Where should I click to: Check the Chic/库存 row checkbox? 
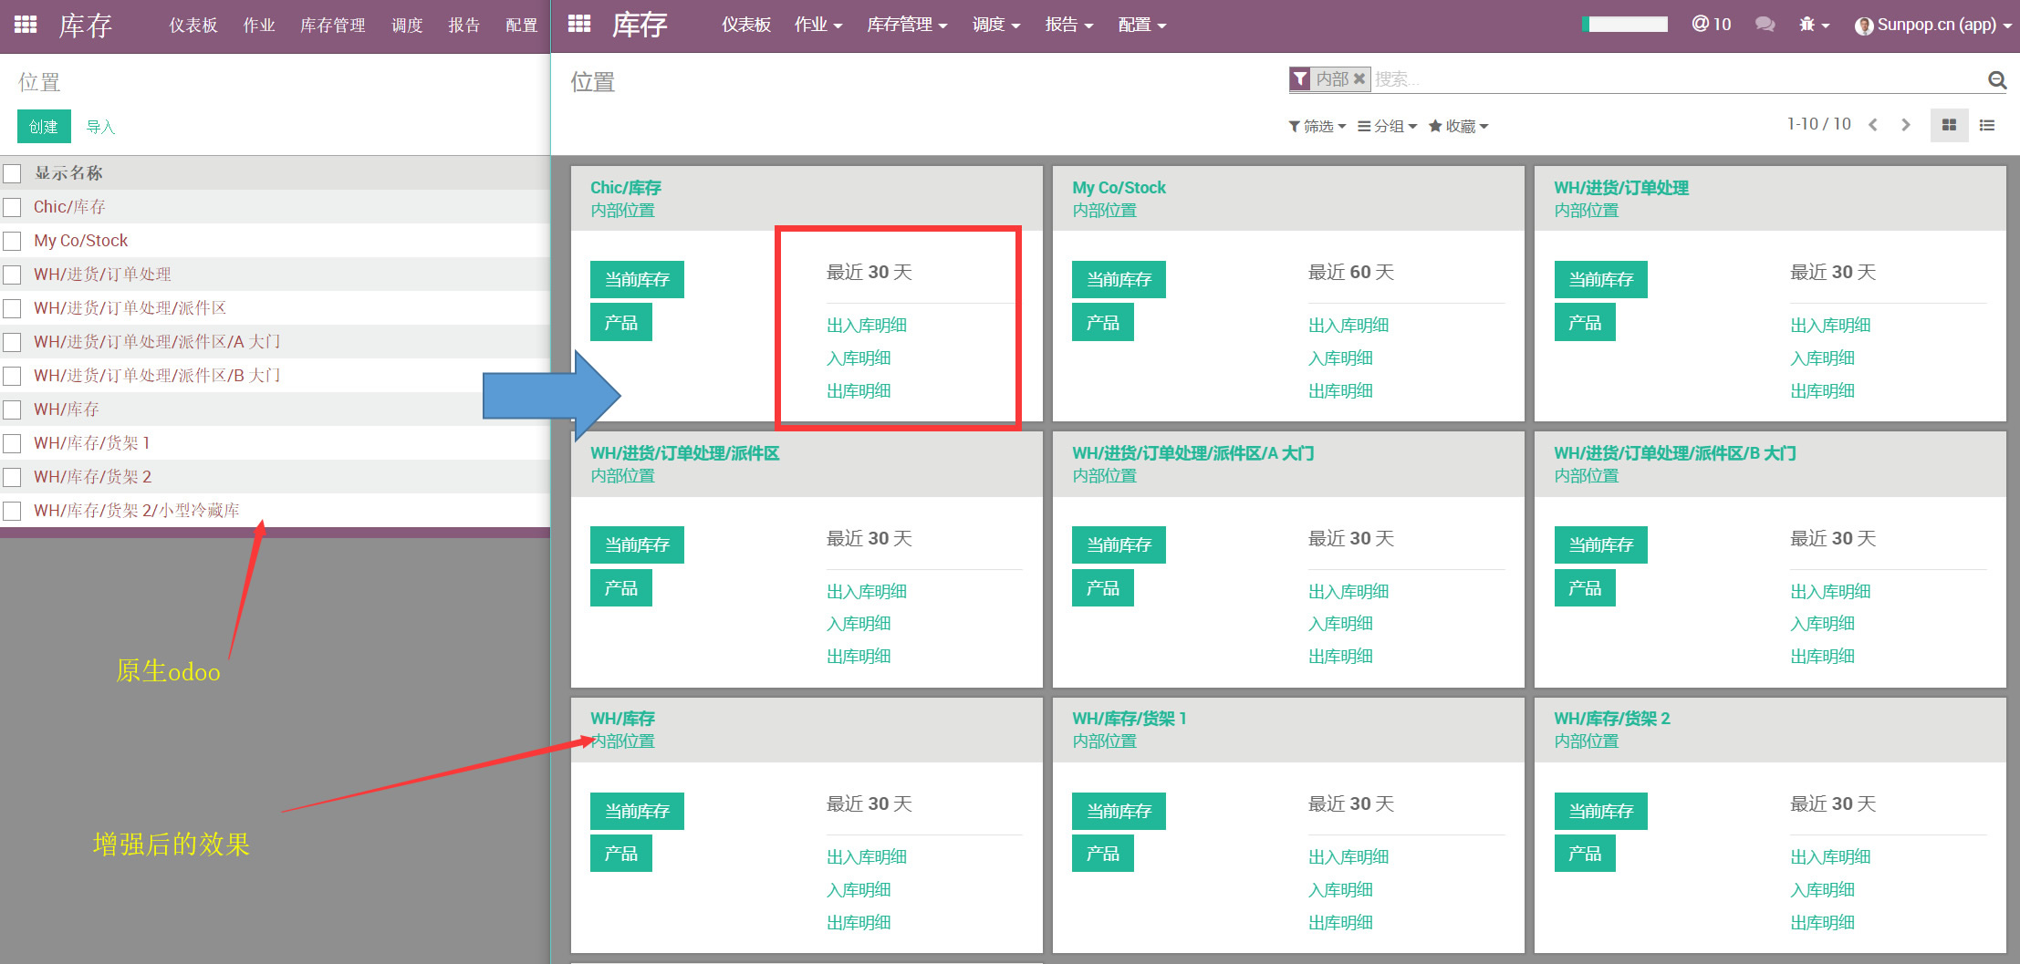(12, 207)
